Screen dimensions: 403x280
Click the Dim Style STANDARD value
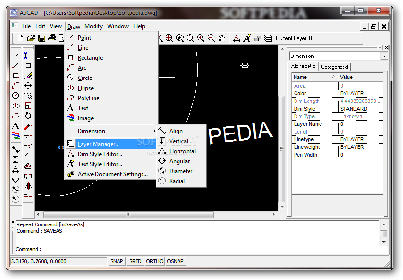[x=361, y=109]
